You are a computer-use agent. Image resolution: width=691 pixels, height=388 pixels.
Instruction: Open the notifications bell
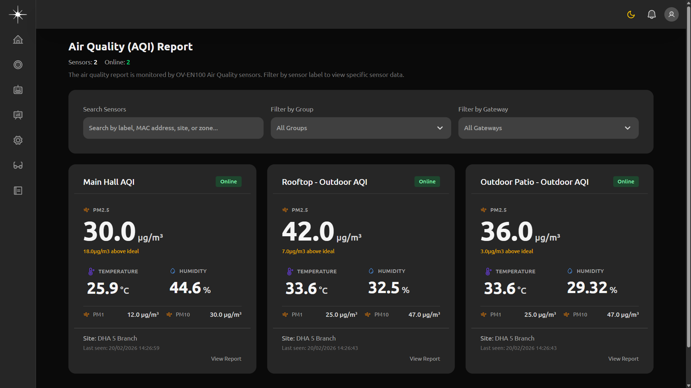[651, 14]
